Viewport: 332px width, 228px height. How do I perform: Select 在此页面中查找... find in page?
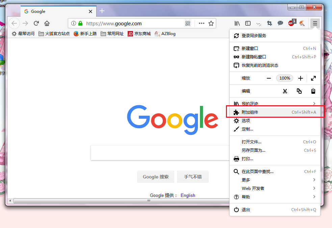275,171
